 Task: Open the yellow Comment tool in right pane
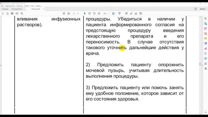[206, 38]
